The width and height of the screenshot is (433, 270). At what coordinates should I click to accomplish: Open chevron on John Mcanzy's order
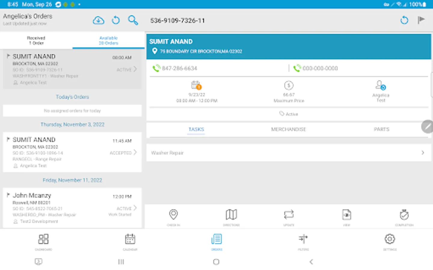[135, 208]
